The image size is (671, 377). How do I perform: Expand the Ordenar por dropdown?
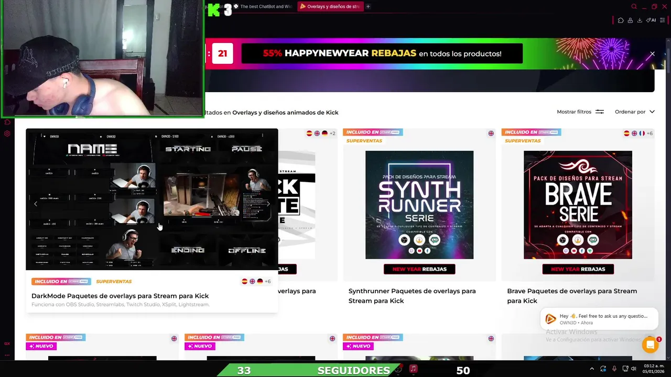pos(635,112)
